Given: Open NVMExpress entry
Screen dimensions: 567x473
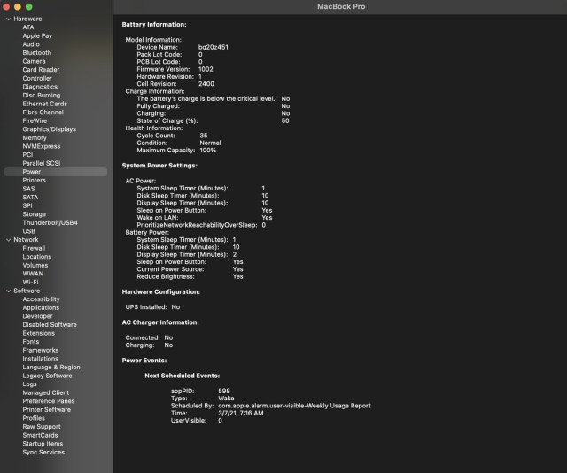Looking at the screenshot, I should [x=42, y=146].
